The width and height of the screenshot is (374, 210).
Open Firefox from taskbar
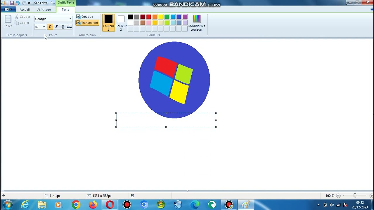click(93, 205)
